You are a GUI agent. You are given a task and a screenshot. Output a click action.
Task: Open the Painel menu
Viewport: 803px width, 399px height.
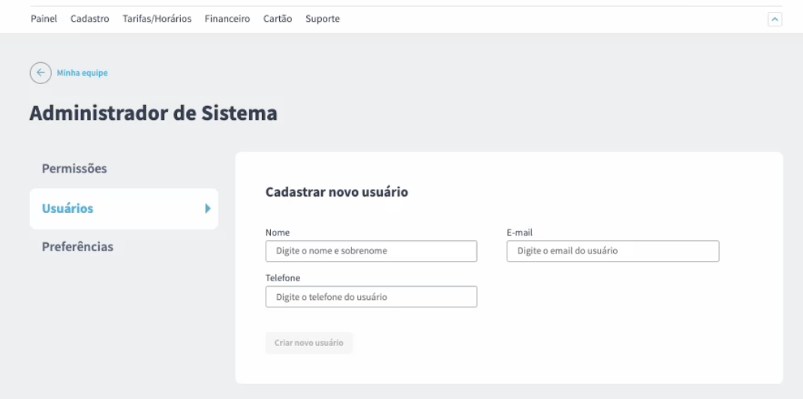coord(44,19)
